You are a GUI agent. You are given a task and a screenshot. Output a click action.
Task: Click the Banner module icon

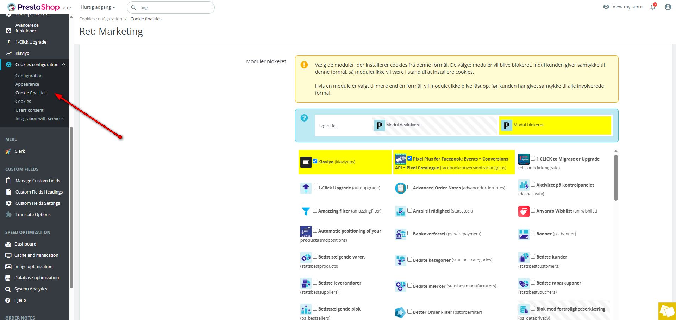(524, 234)
